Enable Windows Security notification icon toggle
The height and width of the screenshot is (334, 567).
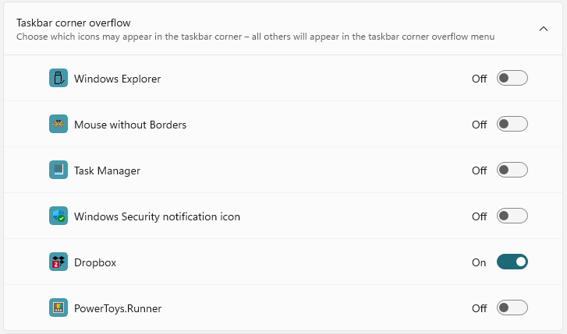[x=512, y=216]
